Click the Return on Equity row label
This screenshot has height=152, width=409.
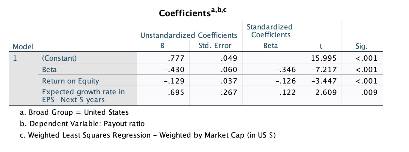[70, 81]
